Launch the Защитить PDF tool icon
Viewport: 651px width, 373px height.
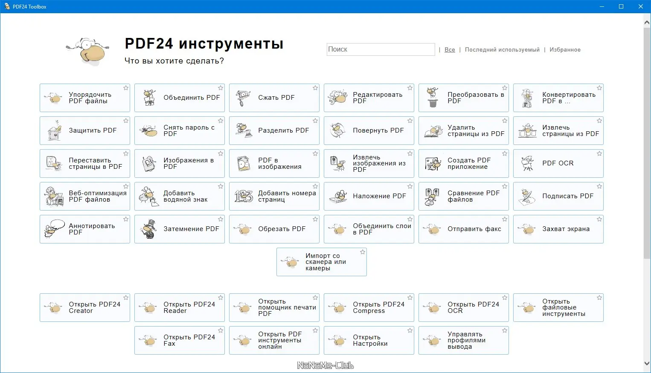pyautogui.click(x=54, y=131)
